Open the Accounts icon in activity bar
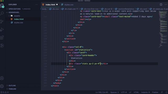This screenshot has width=168, height=94. (2, 78)
